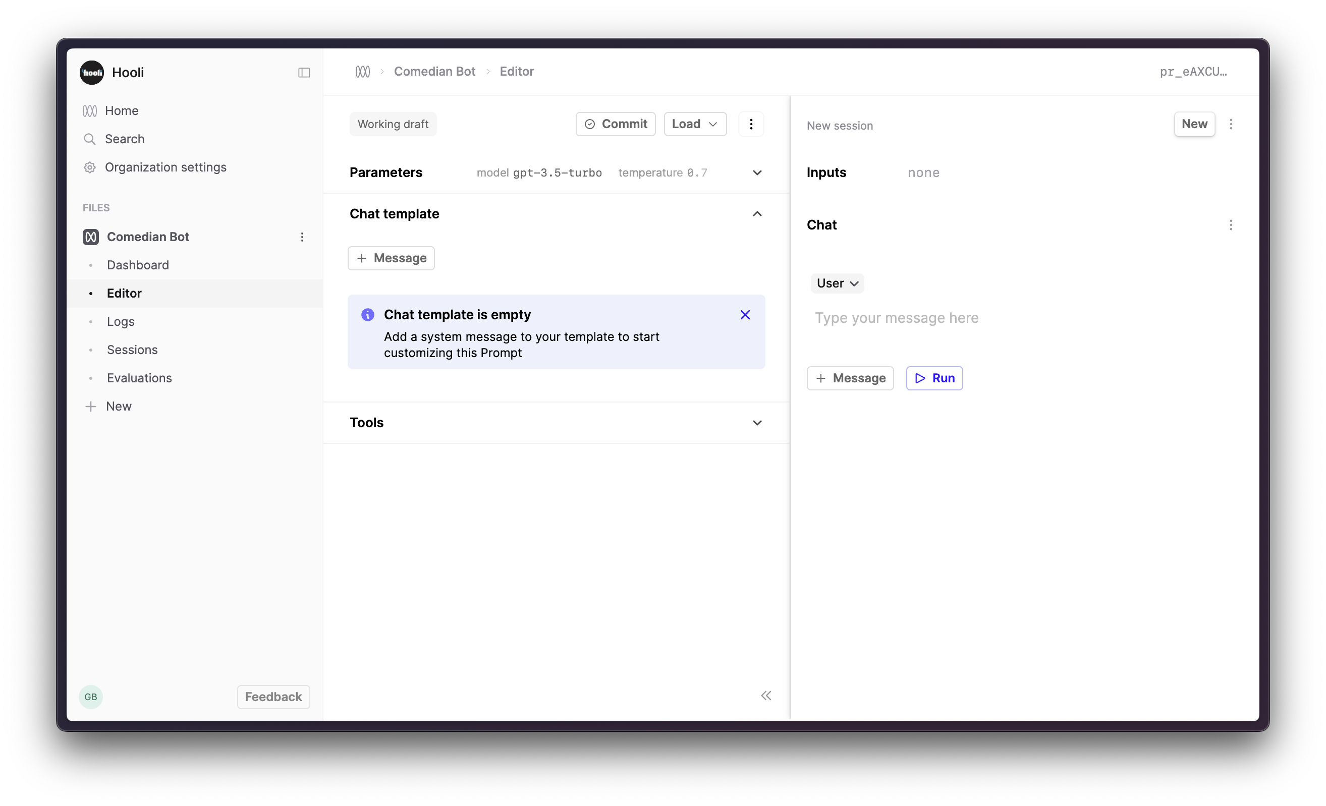The width and height of the screenshot is (1326, 806).
Task: Dismiss the Chat template is empty banner
Action: tap(745, 315)
